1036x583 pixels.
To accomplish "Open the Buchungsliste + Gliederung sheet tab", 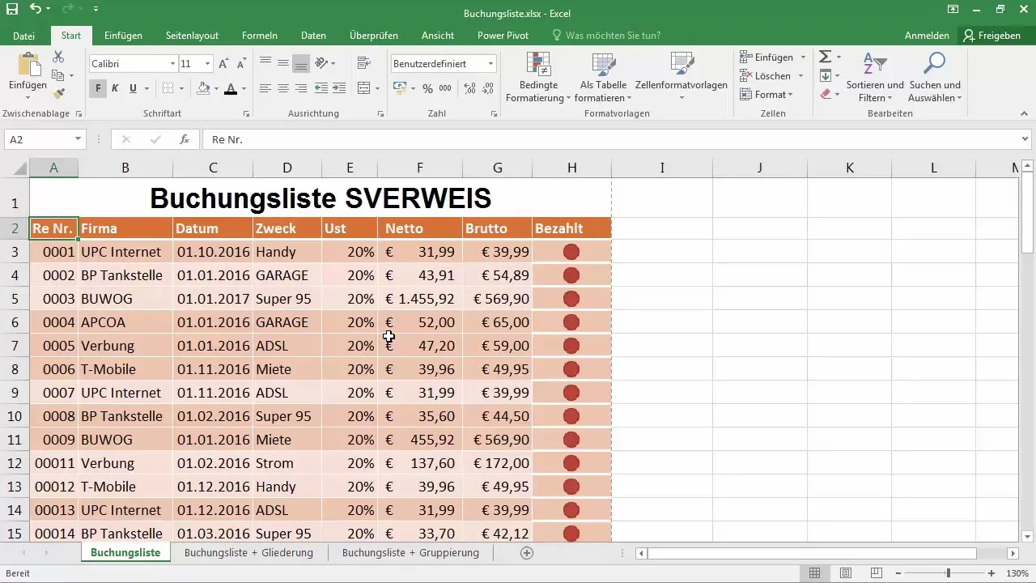I will 248,553.
